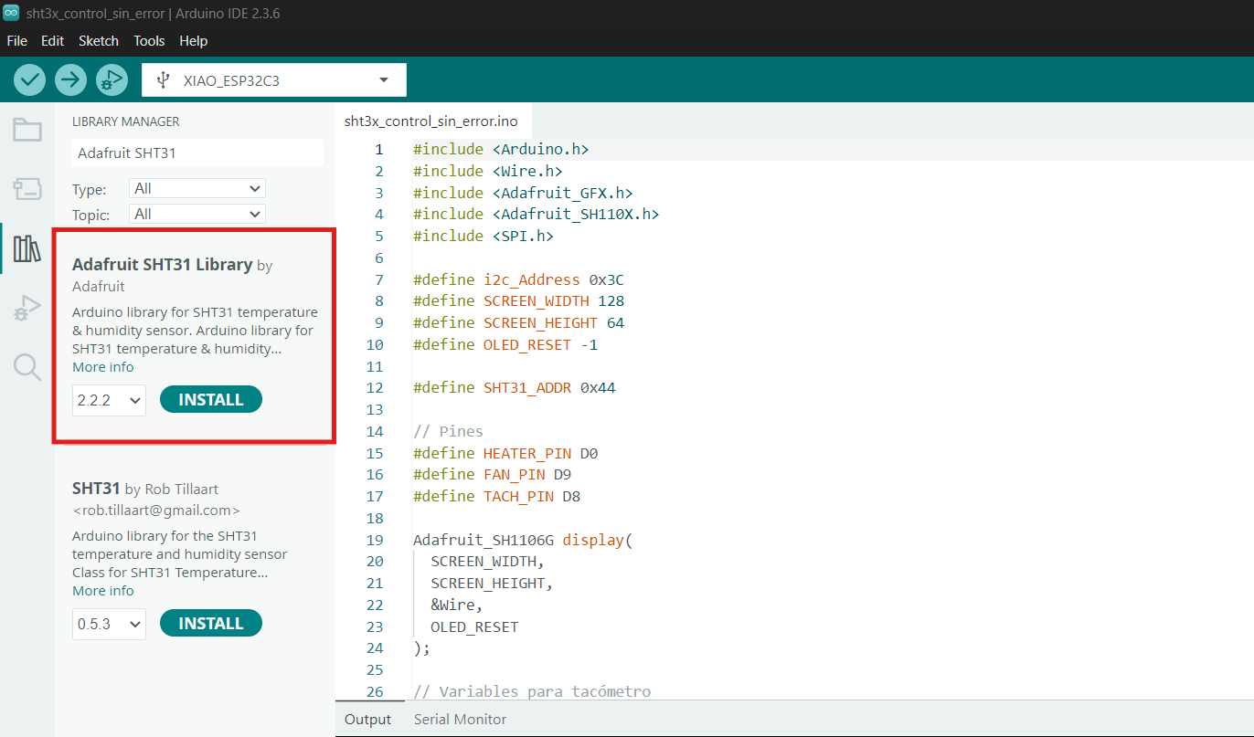Click the // Pines comment line
This screenshot has height=737, width=1254.
coord(448,431)
